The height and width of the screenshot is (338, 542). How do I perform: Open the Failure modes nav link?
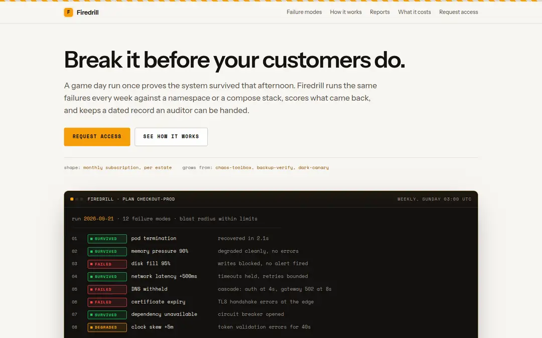pyautogui.click(x=304, y=12)
